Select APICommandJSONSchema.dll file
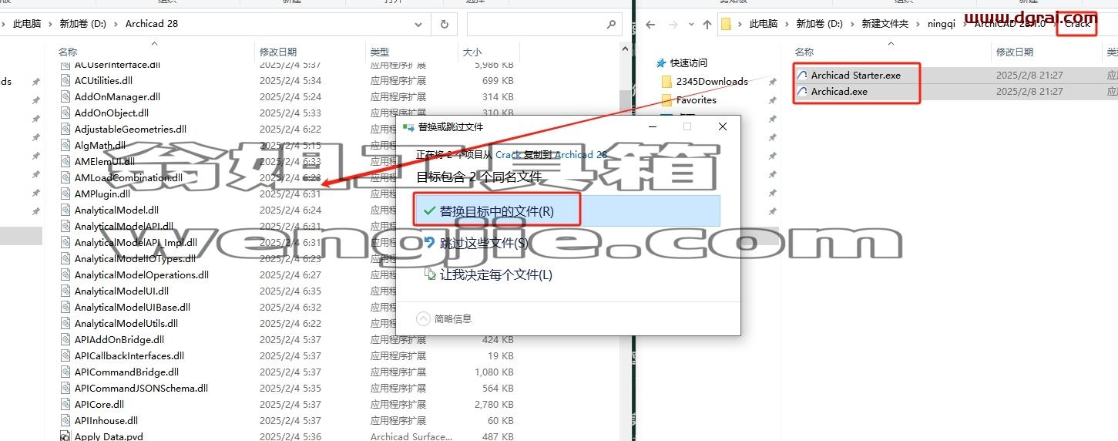 pos(141,388)
